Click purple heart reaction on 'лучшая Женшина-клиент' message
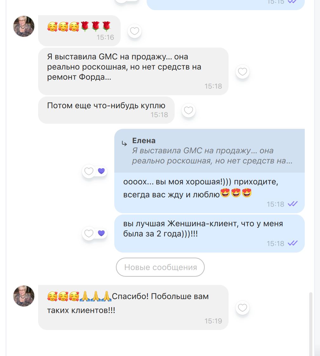This screenshot has height=356, width=320. point(101,233)
